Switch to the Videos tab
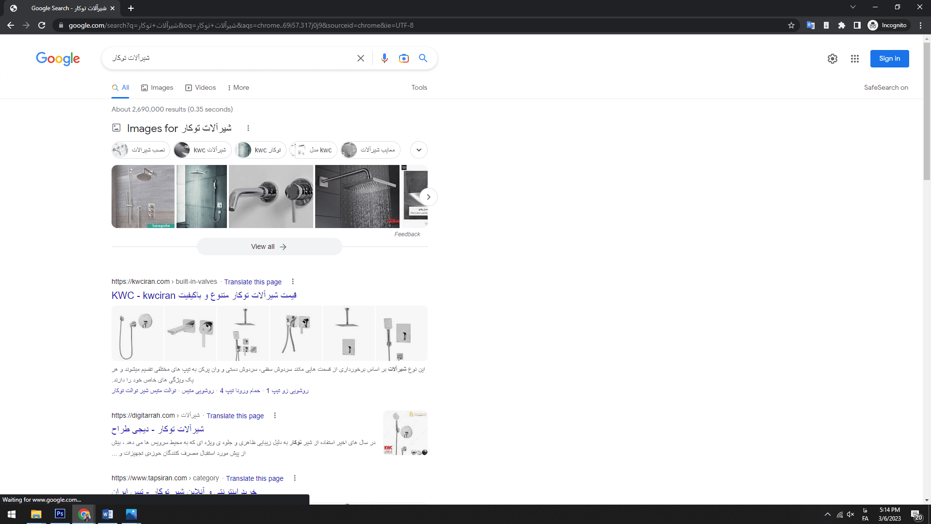 [201, 88]
